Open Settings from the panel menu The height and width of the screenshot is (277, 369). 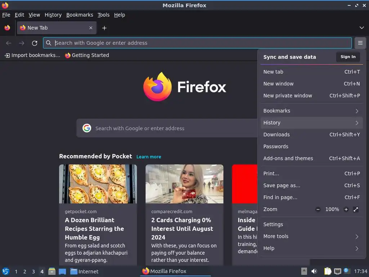[x=312, y=224]
